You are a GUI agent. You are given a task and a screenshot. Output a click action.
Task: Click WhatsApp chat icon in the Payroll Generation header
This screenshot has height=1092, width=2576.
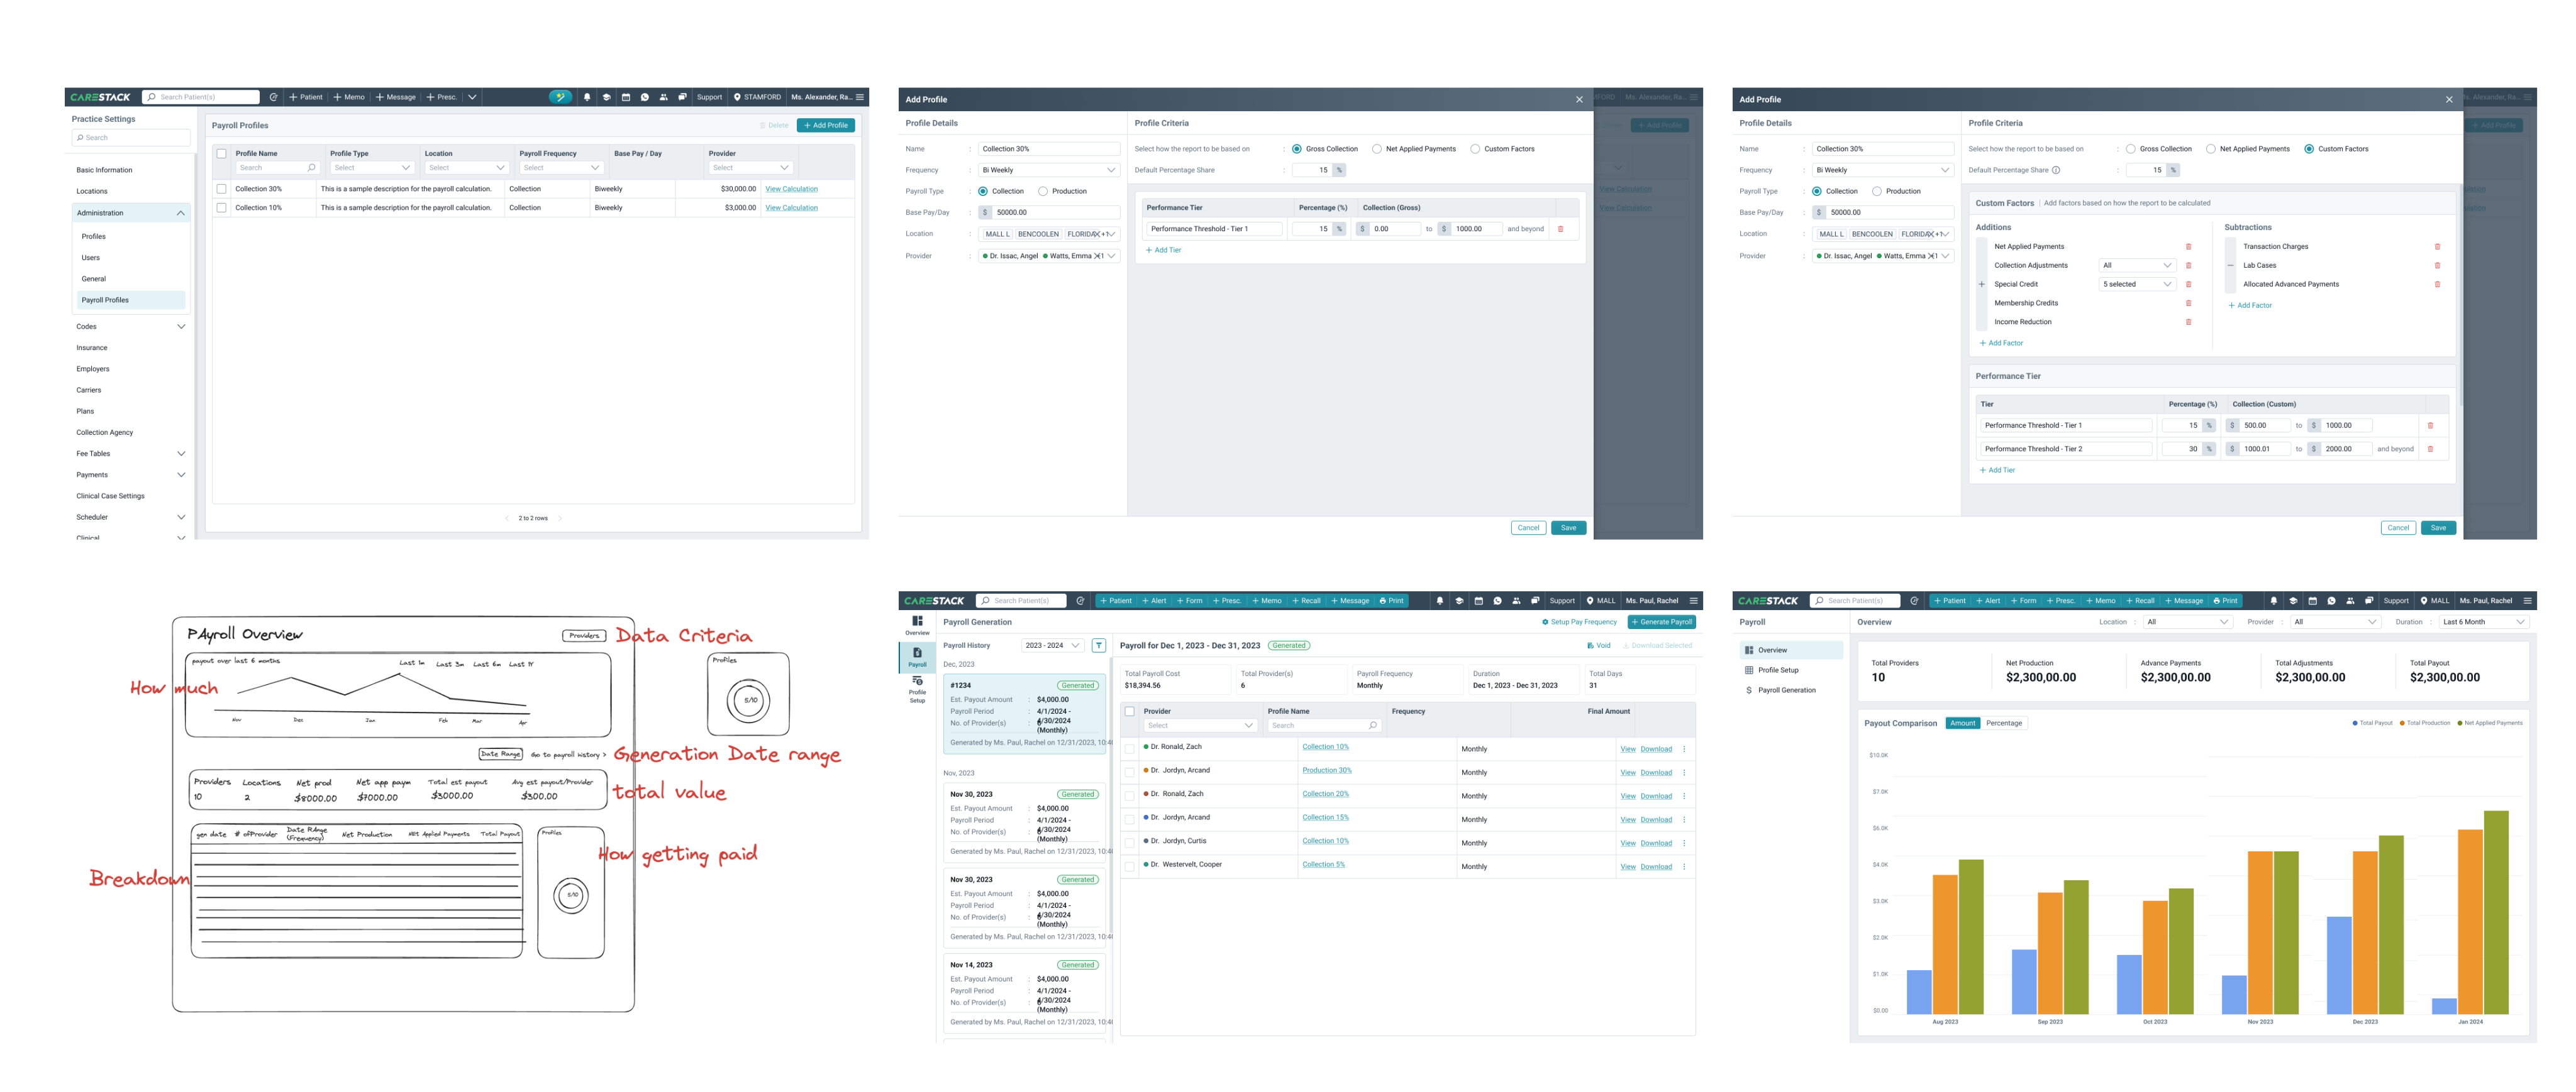pyautogui.click(x=1497, y=601)
